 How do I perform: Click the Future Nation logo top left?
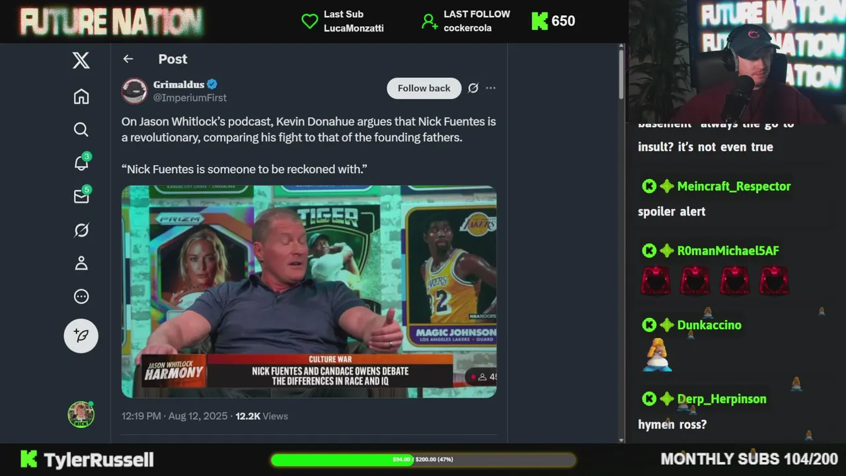pyautogui.click(x=111, y=21)
